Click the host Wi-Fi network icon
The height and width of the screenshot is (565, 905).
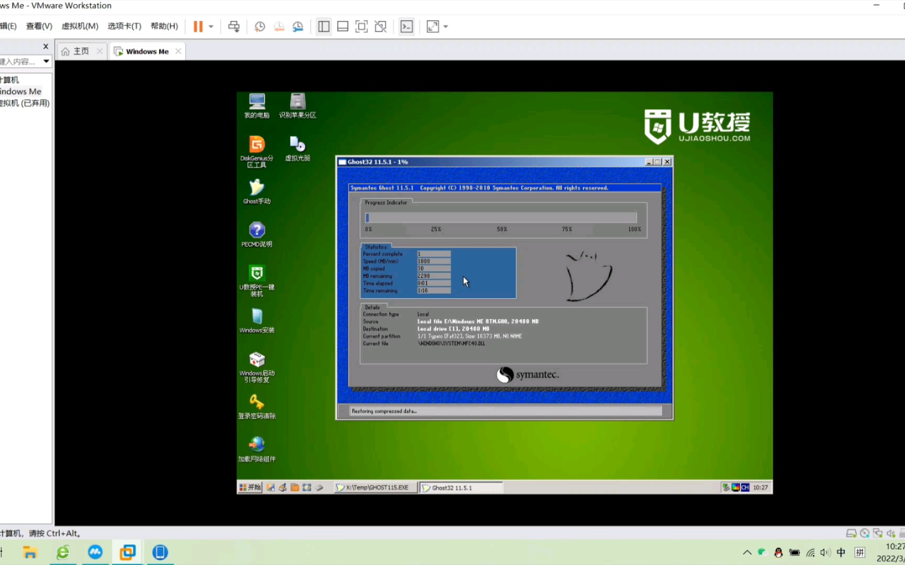[x=810, y=552]
